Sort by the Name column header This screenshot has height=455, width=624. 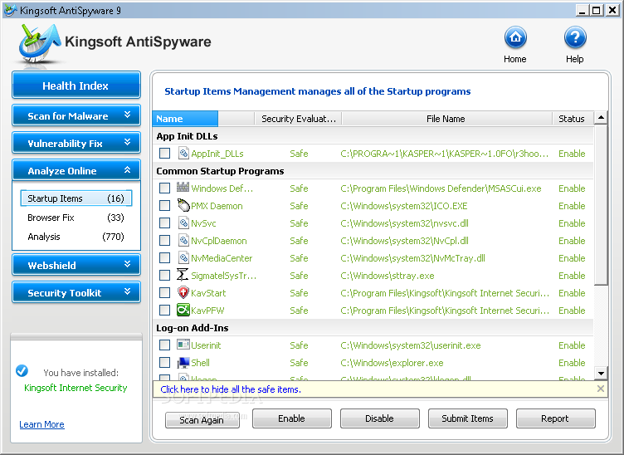pos(185,119)
